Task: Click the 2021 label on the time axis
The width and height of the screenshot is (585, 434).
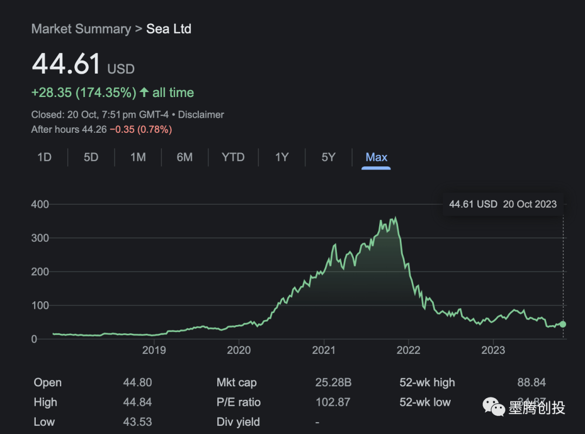Action: tap(323, 351)
